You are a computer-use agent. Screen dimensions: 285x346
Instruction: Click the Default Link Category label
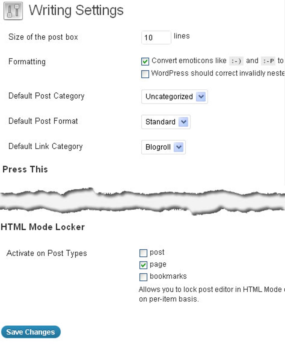[46, 146]
